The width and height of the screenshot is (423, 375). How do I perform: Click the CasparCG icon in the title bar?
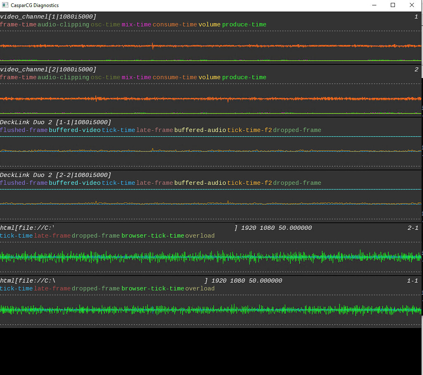click(x=5, y=5)
